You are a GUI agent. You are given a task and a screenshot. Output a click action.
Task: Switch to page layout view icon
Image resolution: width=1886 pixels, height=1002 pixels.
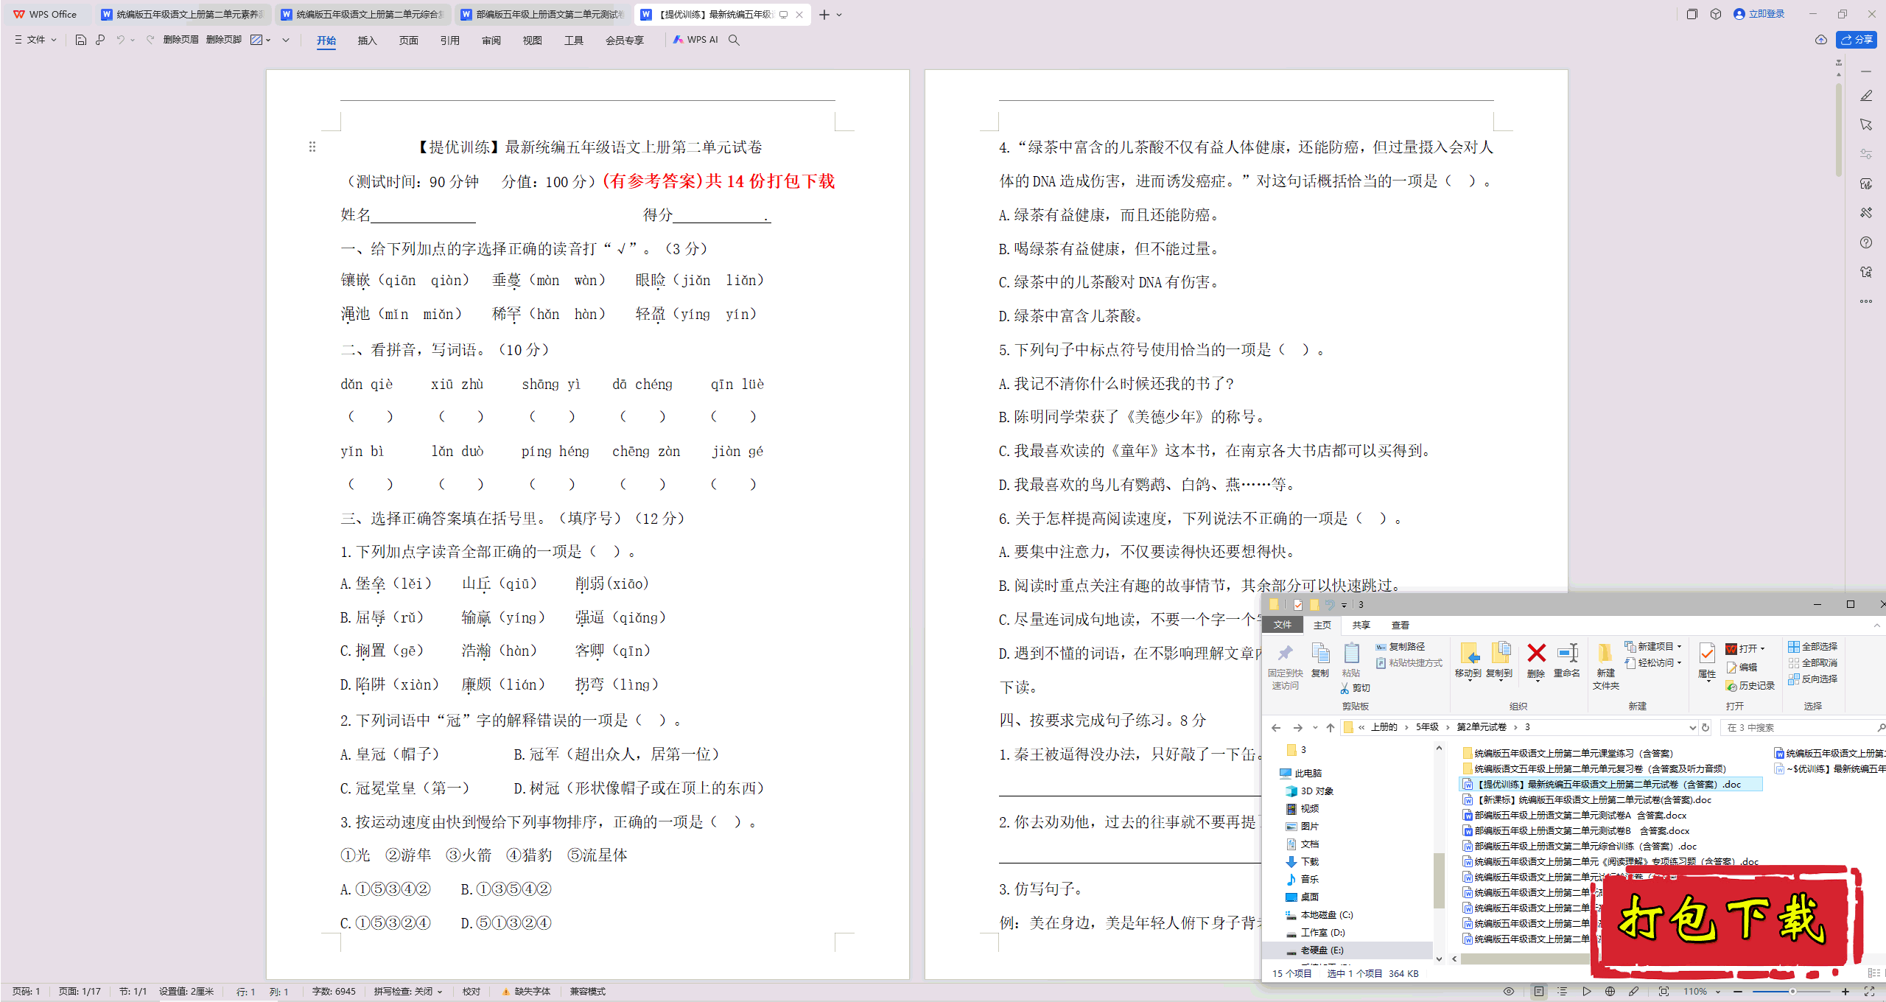click(x=1539, y=992)
